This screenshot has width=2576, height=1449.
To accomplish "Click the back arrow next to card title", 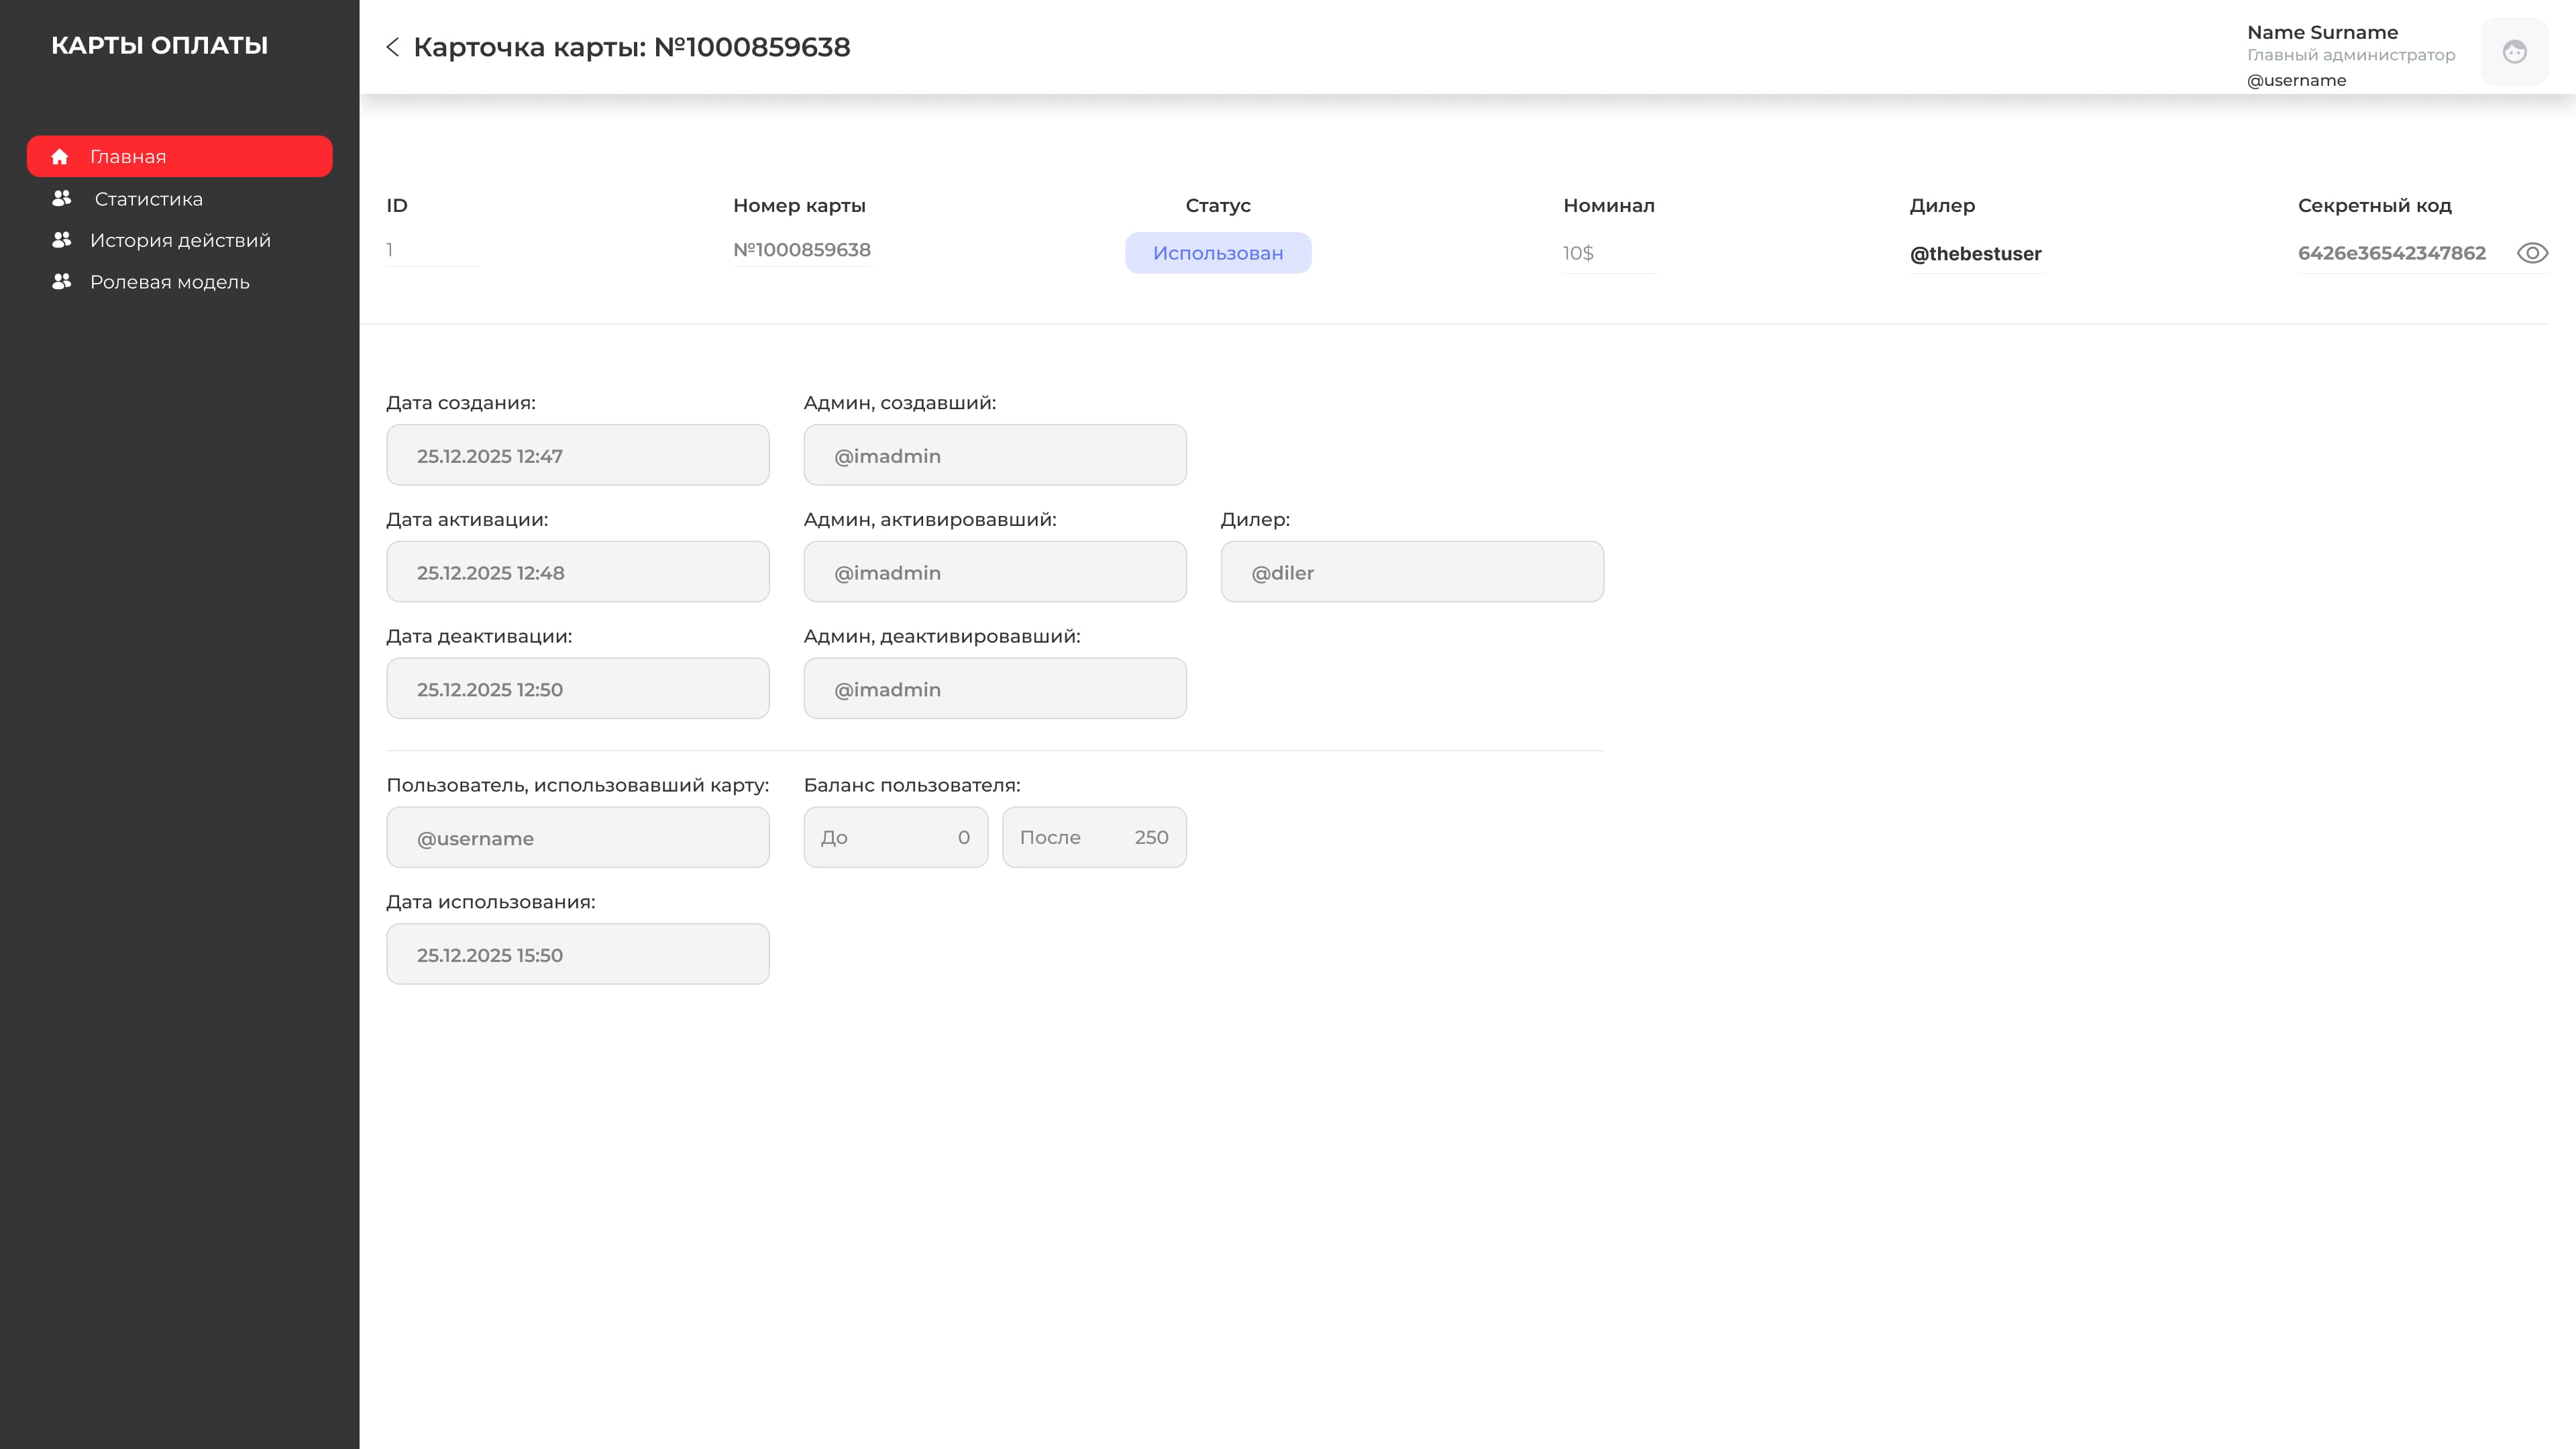I will point(393,47).
